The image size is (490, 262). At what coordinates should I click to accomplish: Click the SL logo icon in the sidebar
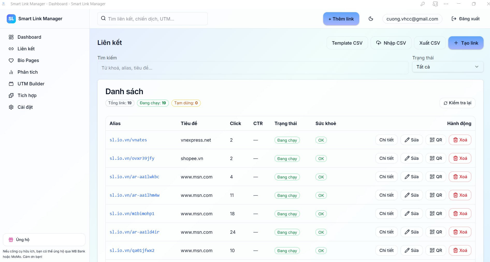tap(11, 19)
